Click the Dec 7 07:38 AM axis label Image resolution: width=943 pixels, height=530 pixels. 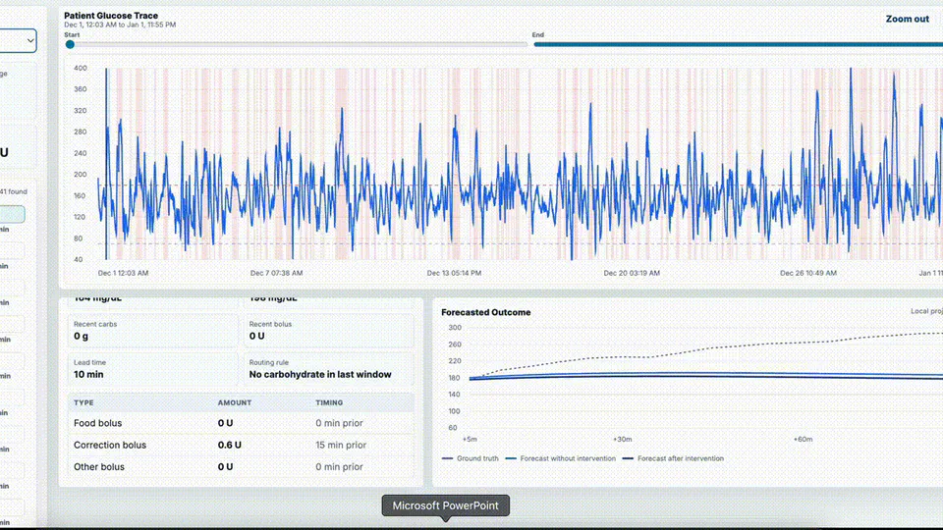277,273
